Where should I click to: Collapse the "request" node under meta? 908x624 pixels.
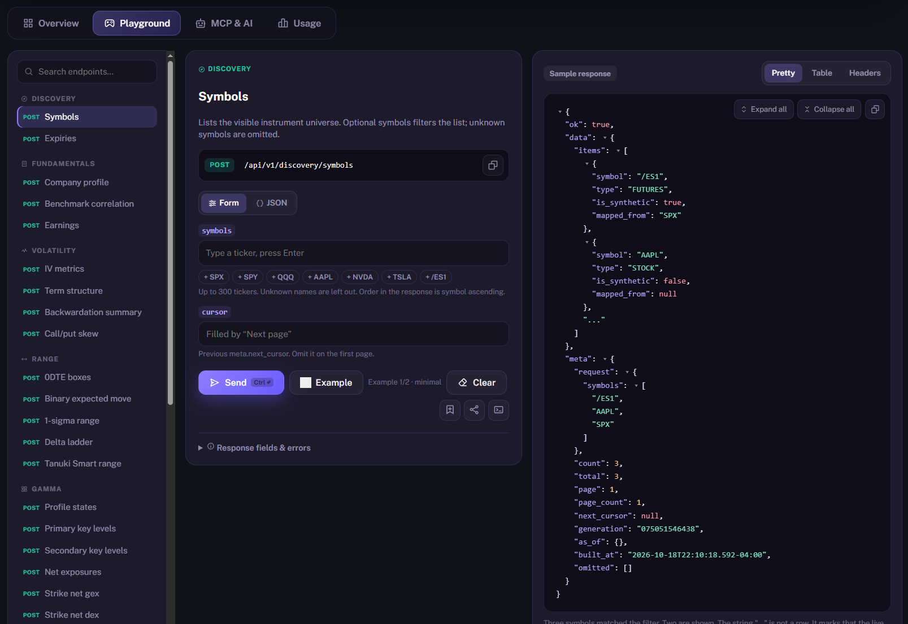[627, 372]
